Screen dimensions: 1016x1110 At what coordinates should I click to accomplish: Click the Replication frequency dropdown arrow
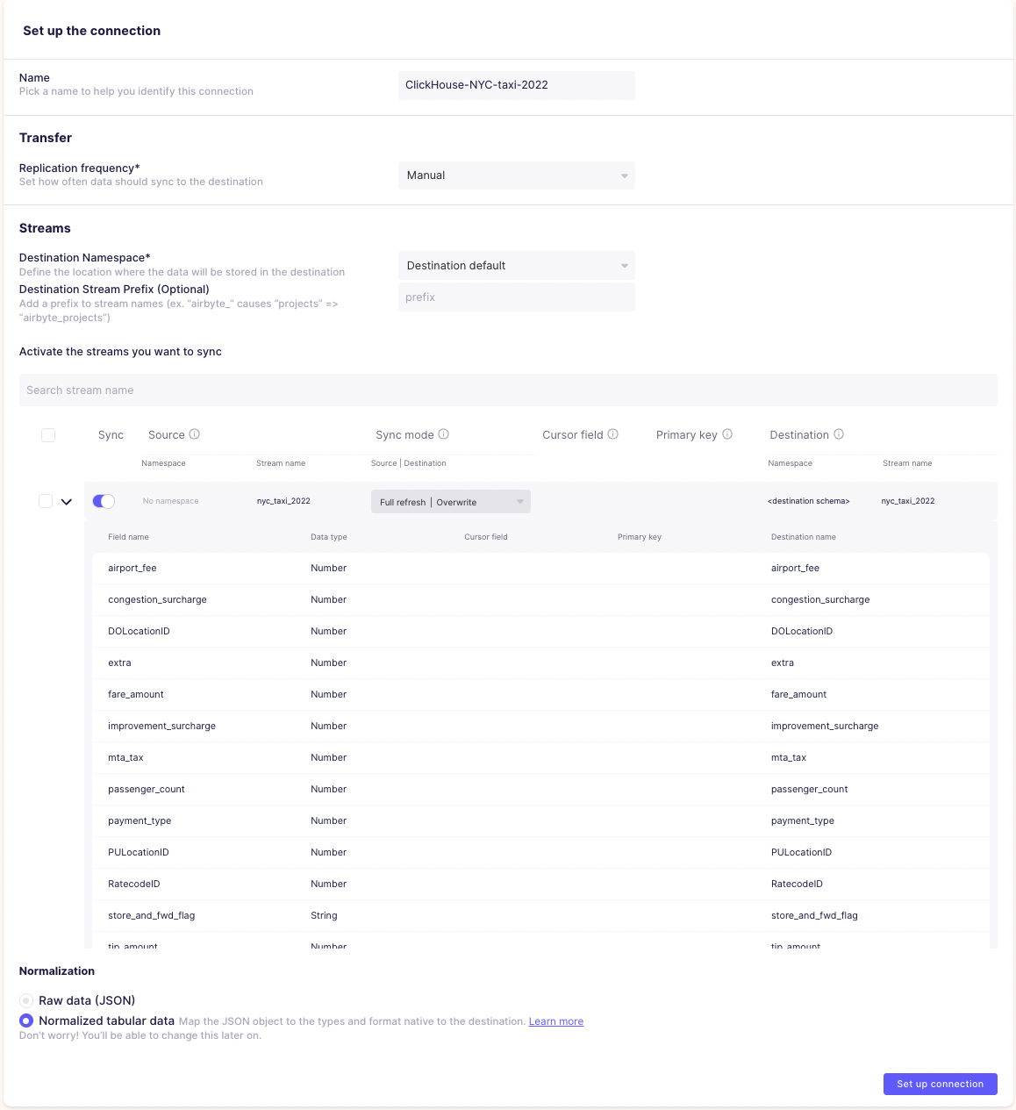625,175
